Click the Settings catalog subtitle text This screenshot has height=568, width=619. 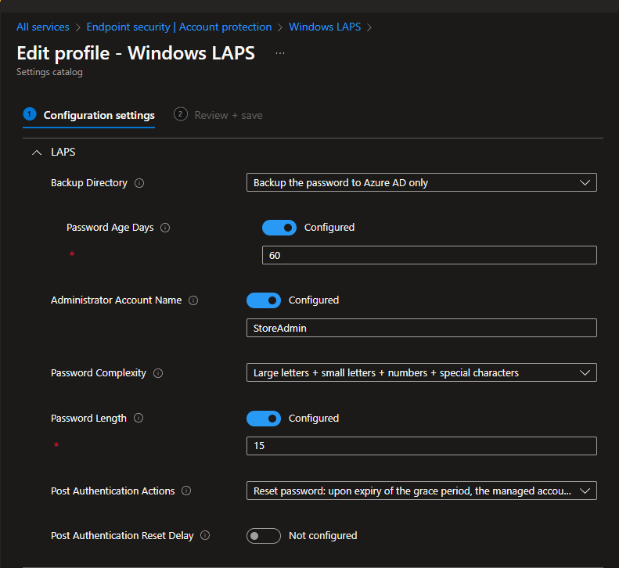(x=49, y=72)
